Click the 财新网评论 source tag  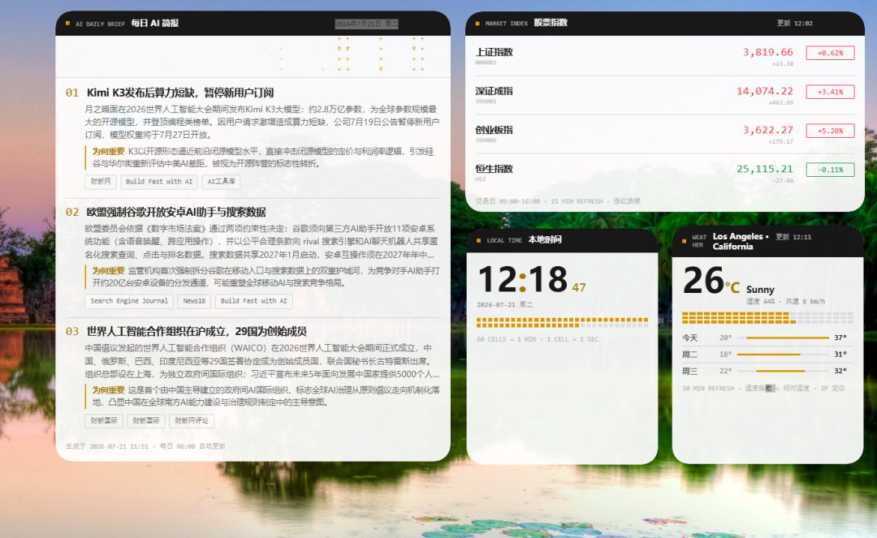point(192,420)
